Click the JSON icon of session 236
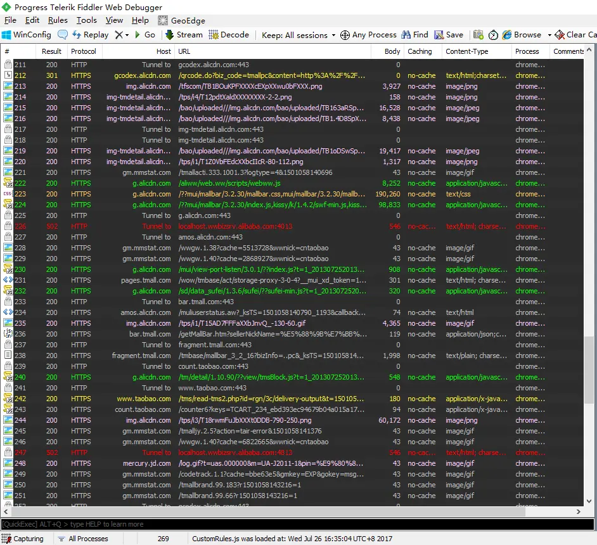 point(8,334)
